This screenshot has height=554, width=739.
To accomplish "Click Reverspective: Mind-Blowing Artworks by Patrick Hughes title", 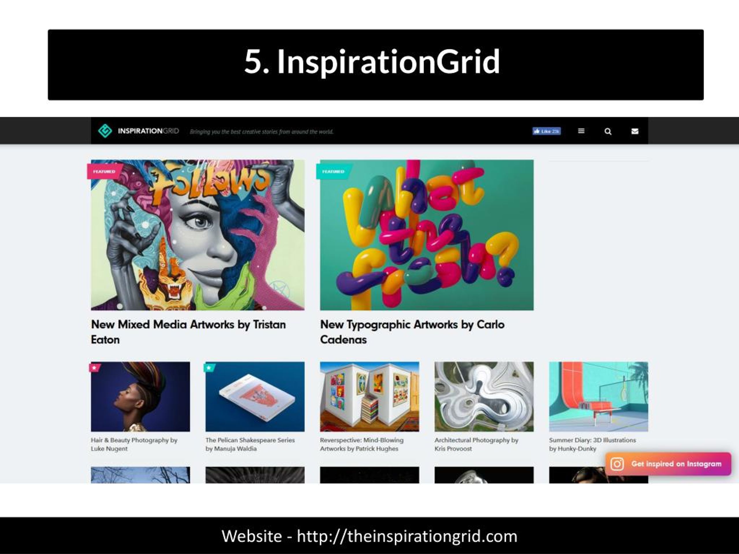I will tap(362, 444).
